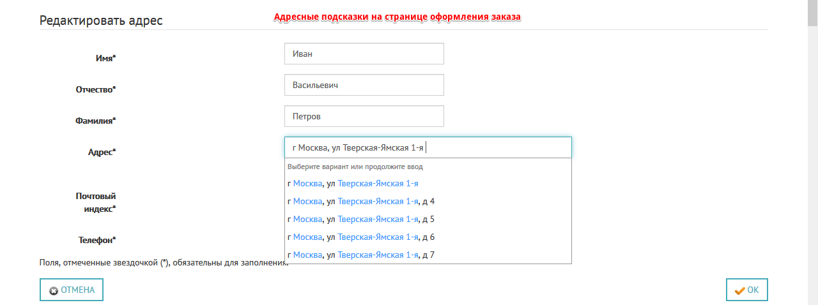Choose suggestion ending with 'д 5'
Viewport: 818px width, 305px height.
(x=428, y=219)
